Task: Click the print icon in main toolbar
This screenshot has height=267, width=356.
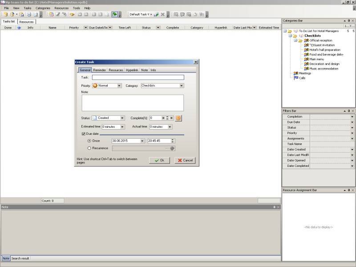Action: (28, 14)
